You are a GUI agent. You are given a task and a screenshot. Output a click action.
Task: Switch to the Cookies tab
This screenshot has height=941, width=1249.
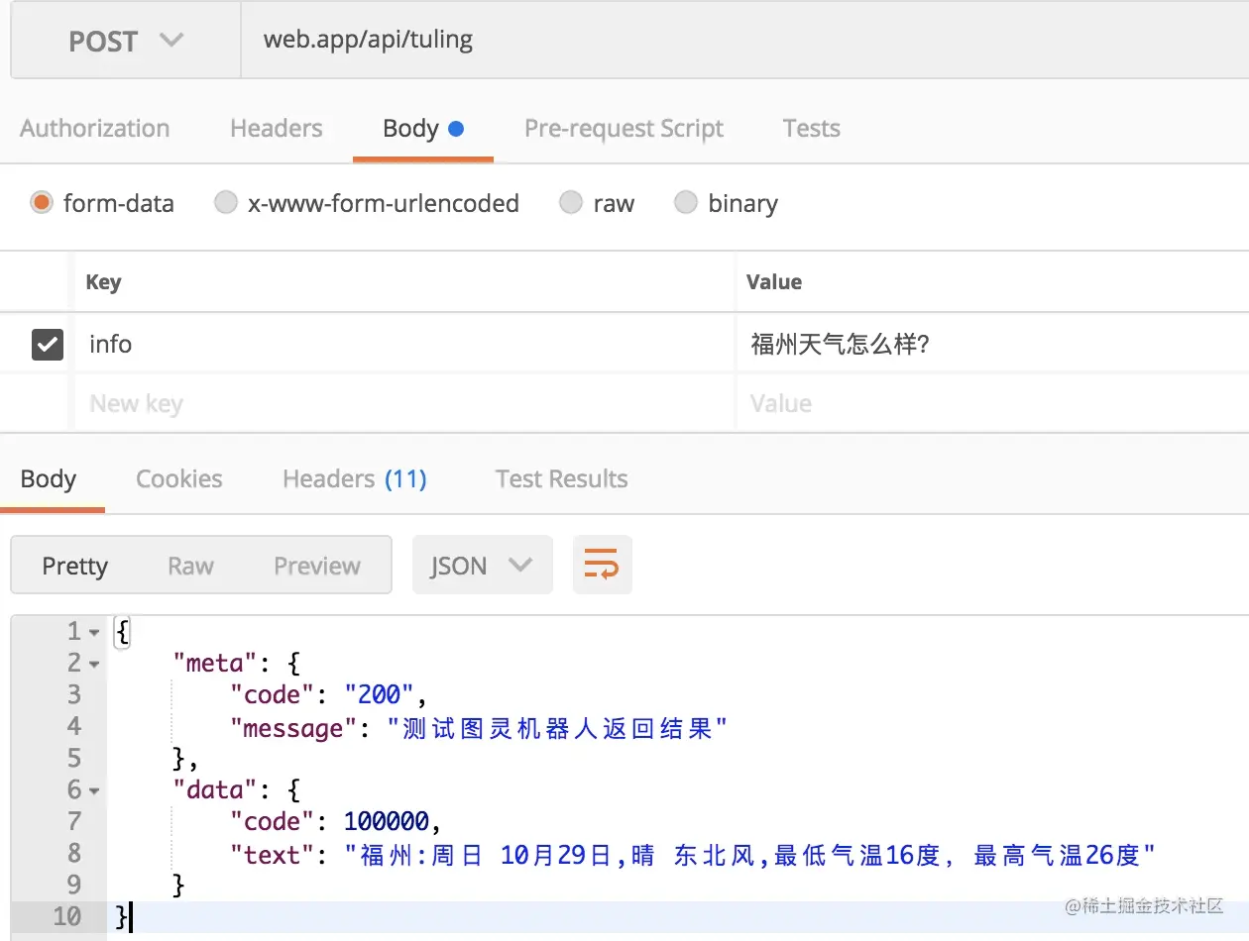[179, 479]
